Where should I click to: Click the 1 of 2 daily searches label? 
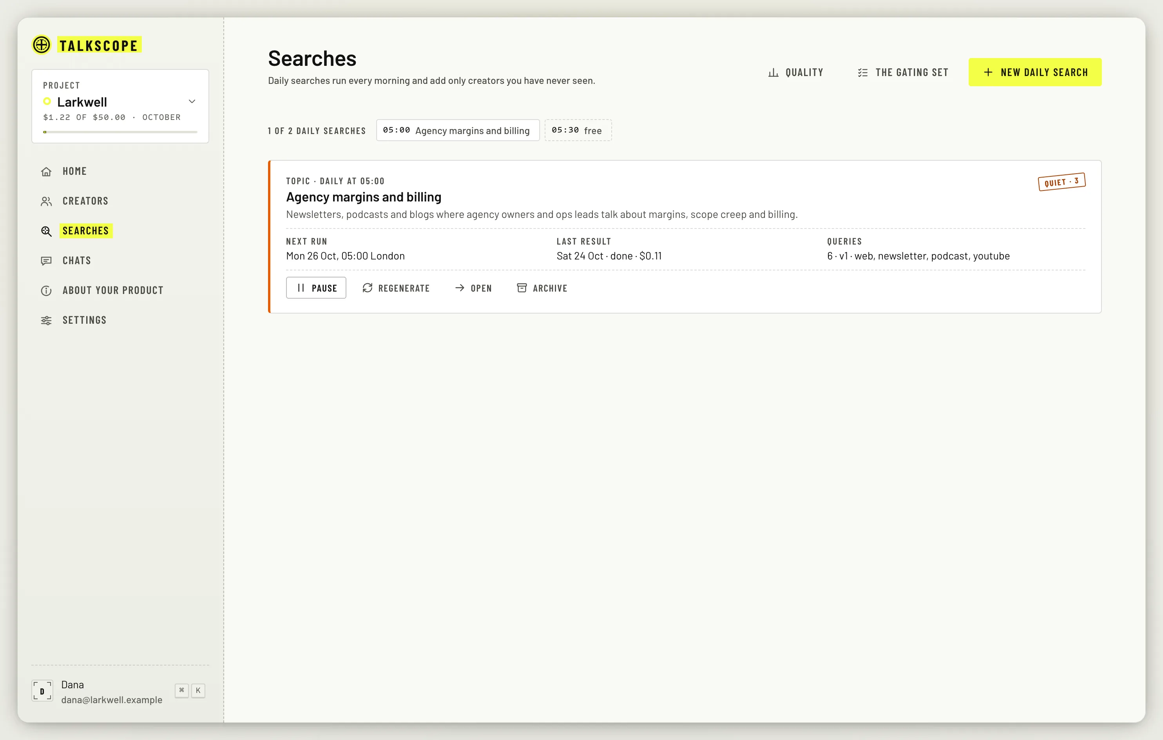317,131
